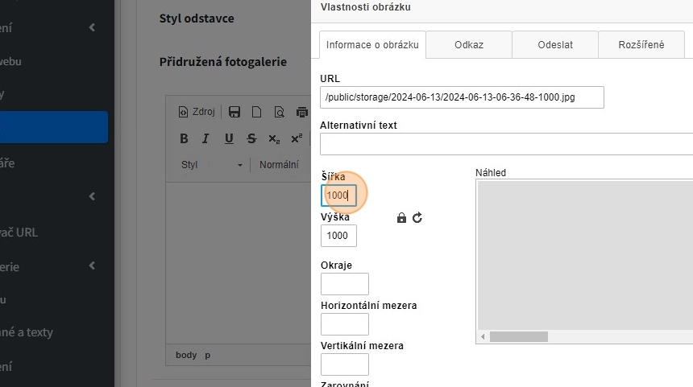
Task: Click the reset size icon
Action: click(x=417, y=217)
